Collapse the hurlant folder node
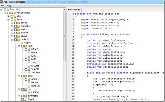This screenshot has height=102, width=165. pos(12,40)
